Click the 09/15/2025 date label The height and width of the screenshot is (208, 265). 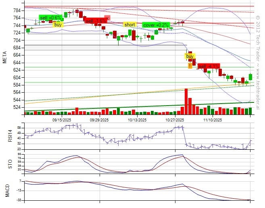pos(62,120)
